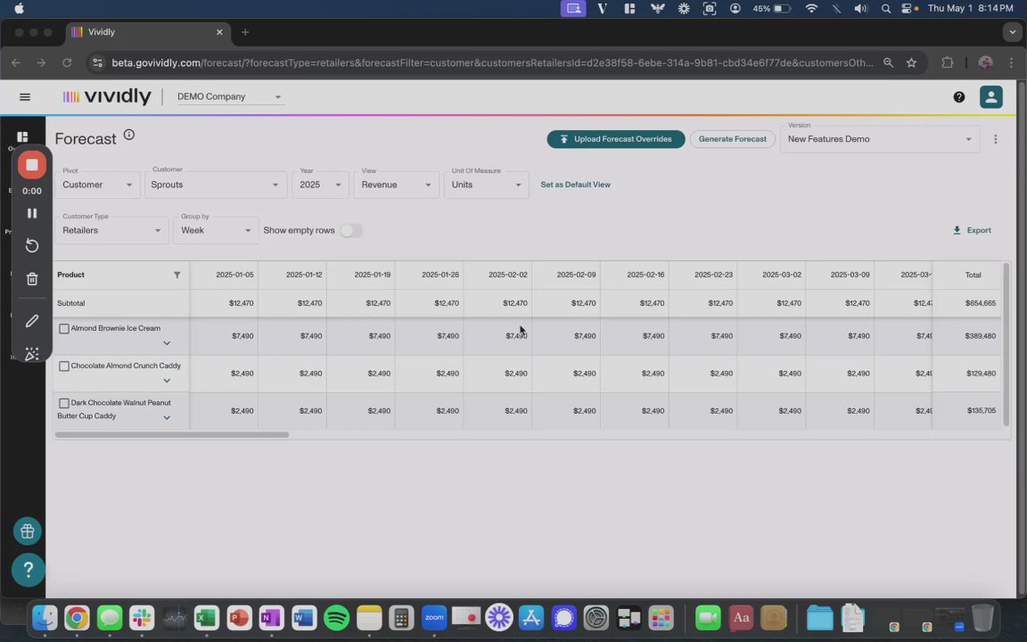The width and height of the screenshot is (1027, 642).
Task: Click the Product column filter icon
Action: tap(177, 276)
